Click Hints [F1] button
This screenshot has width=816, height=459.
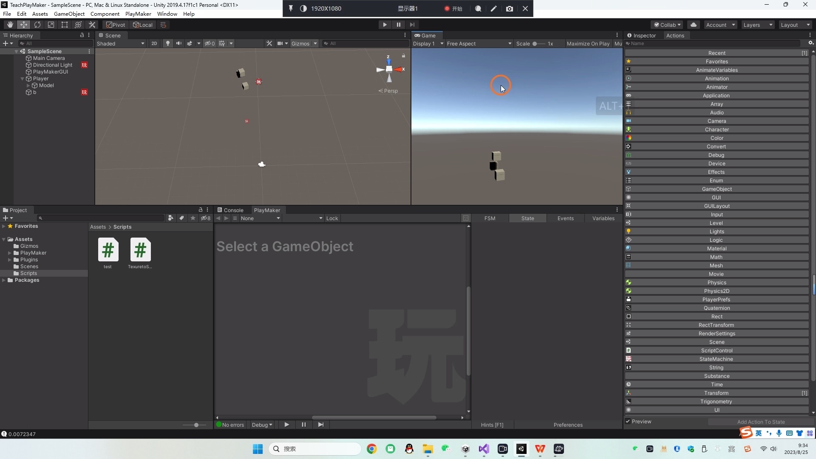click(x=492, y=425)
